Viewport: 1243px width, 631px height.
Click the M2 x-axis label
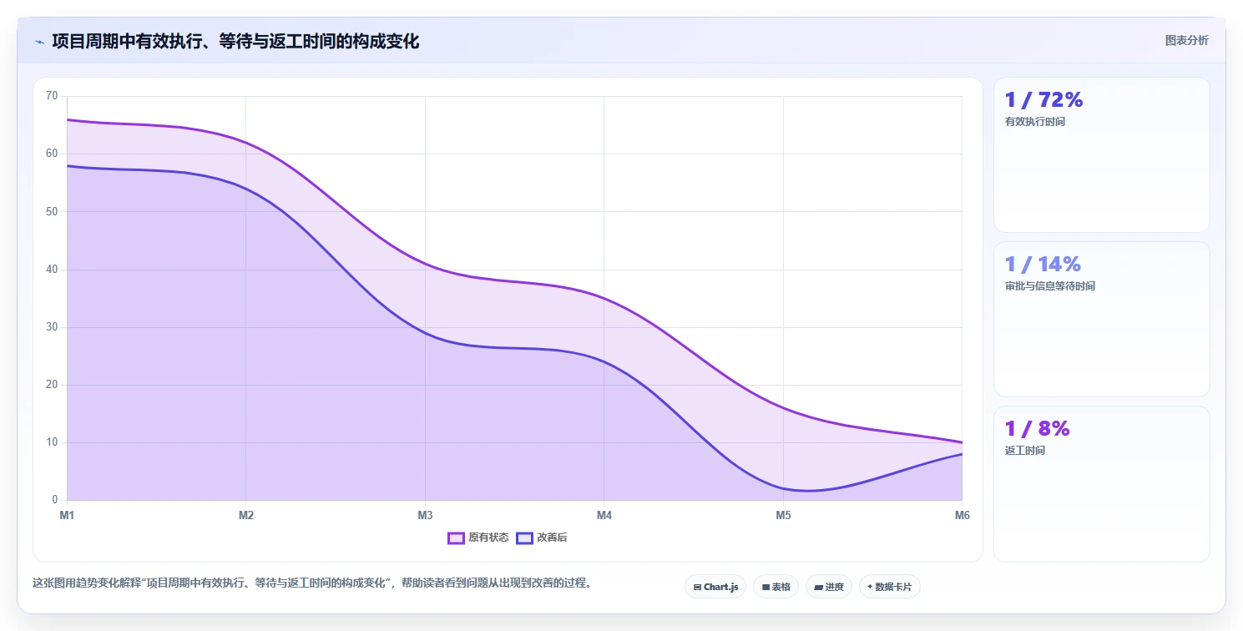(x=246, y=515)
